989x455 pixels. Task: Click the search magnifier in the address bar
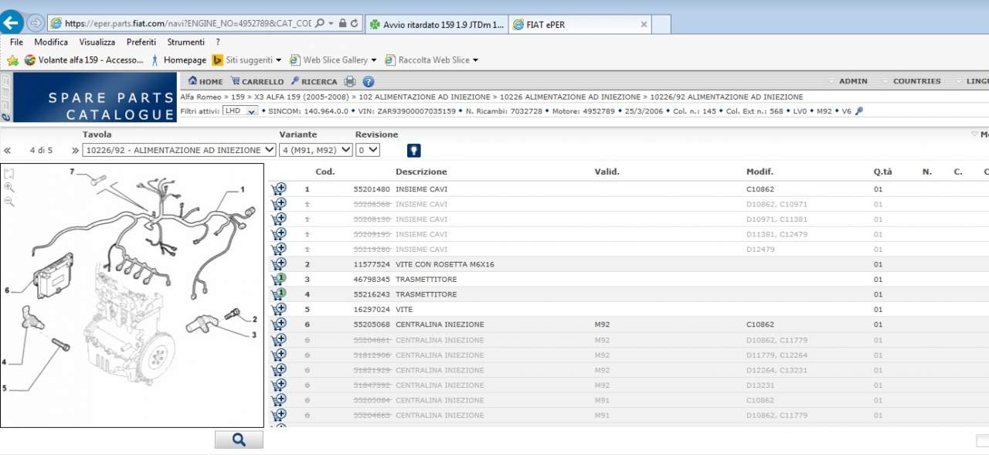coord(321,24)
